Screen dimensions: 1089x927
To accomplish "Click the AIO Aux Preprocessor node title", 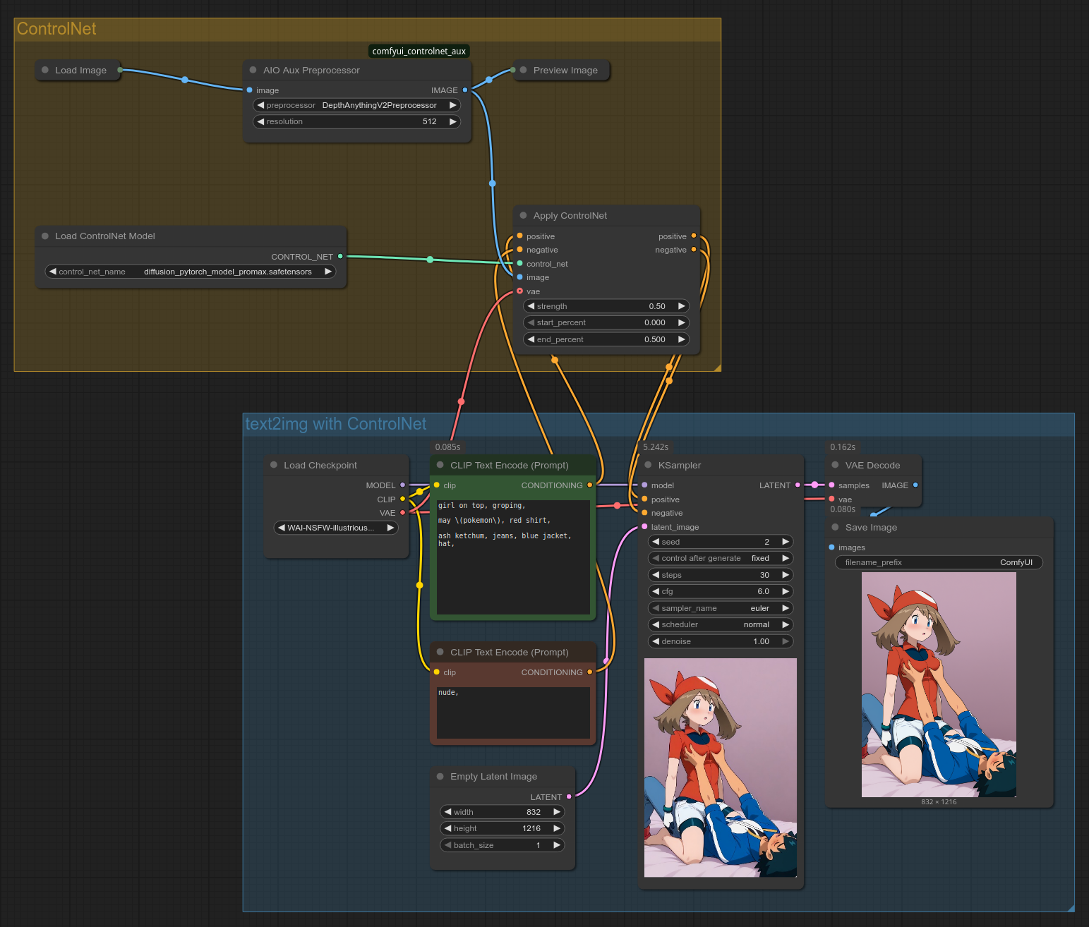I will (311, 70).
